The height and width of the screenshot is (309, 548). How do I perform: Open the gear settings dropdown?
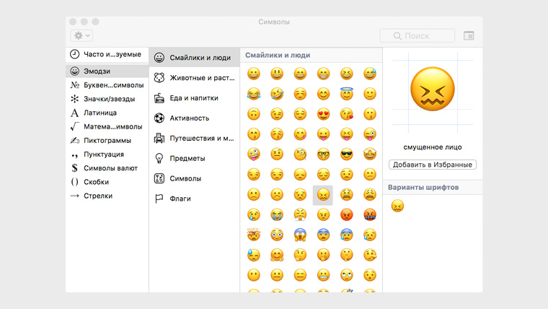click(81, 35)
